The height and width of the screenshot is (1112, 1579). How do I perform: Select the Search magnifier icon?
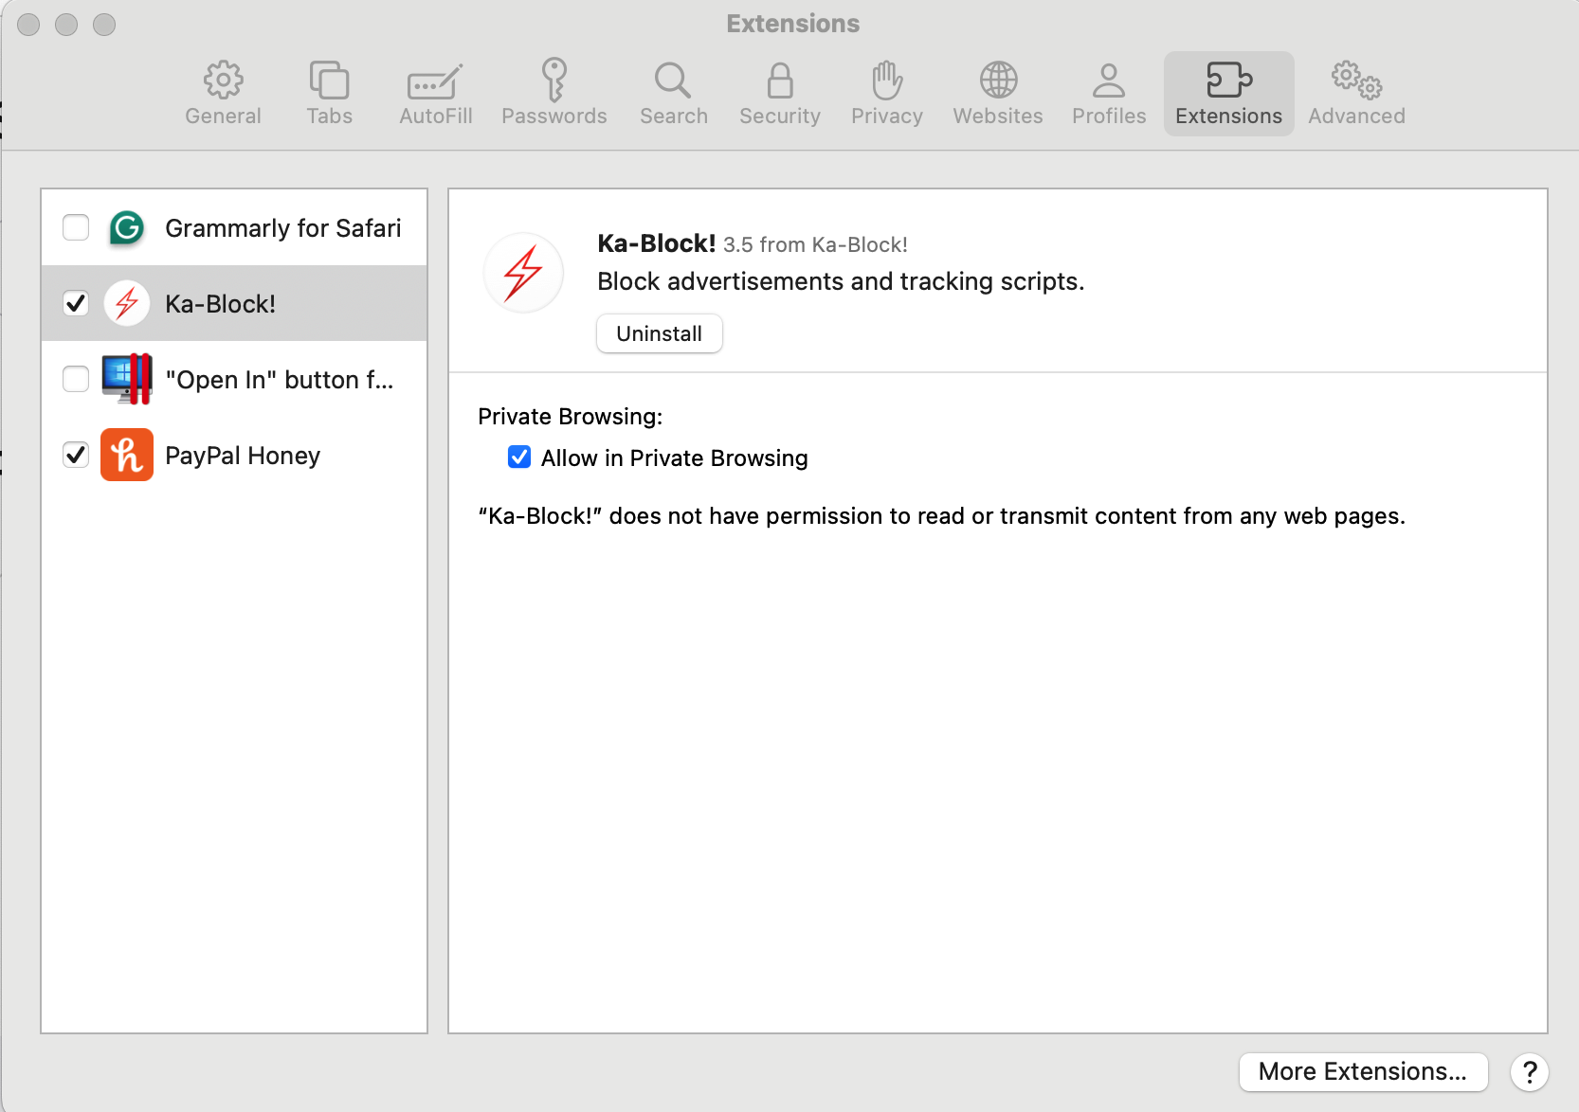pyautogui.click(x=673, y=81)
